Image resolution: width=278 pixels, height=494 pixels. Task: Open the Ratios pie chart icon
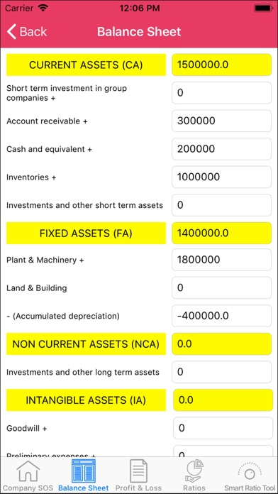194,471
